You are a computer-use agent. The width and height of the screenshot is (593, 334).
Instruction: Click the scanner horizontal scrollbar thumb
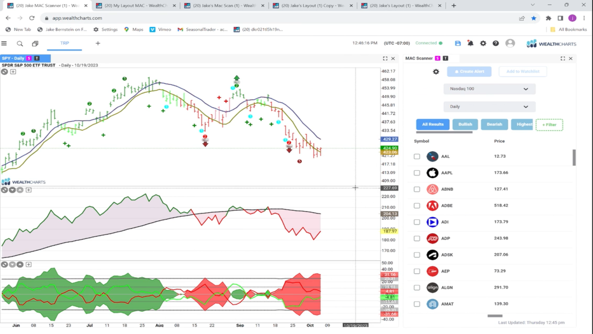pyautogui.click(x=495, y=316)
